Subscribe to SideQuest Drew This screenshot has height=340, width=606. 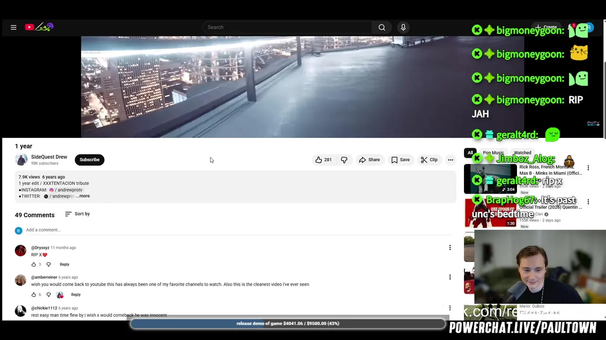89,160
